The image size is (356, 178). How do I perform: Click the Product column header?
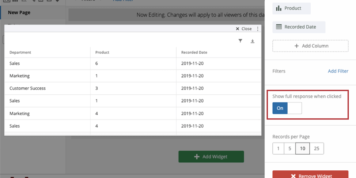coord(102,52)
